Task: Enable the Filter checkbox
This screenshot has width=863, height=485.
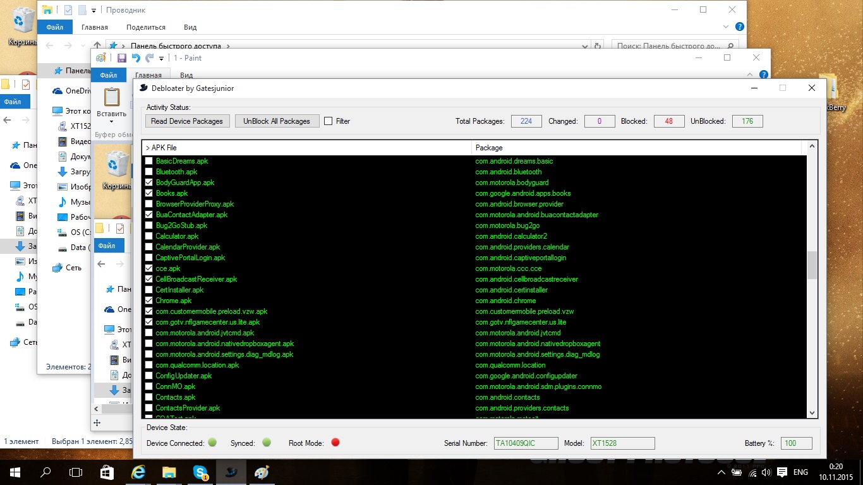Action: coord(328,121)
